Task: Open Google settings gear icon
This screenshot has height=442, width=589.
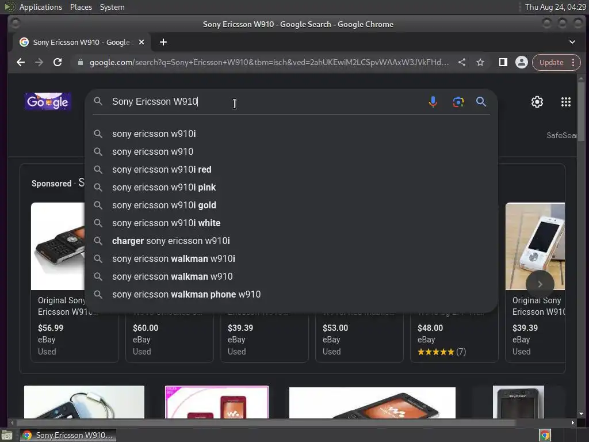Action: (x=537, y=102)
